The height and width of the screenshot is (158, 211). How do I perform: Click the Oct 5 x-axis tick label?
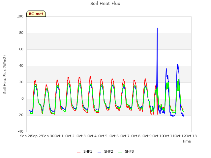point(103,136)
